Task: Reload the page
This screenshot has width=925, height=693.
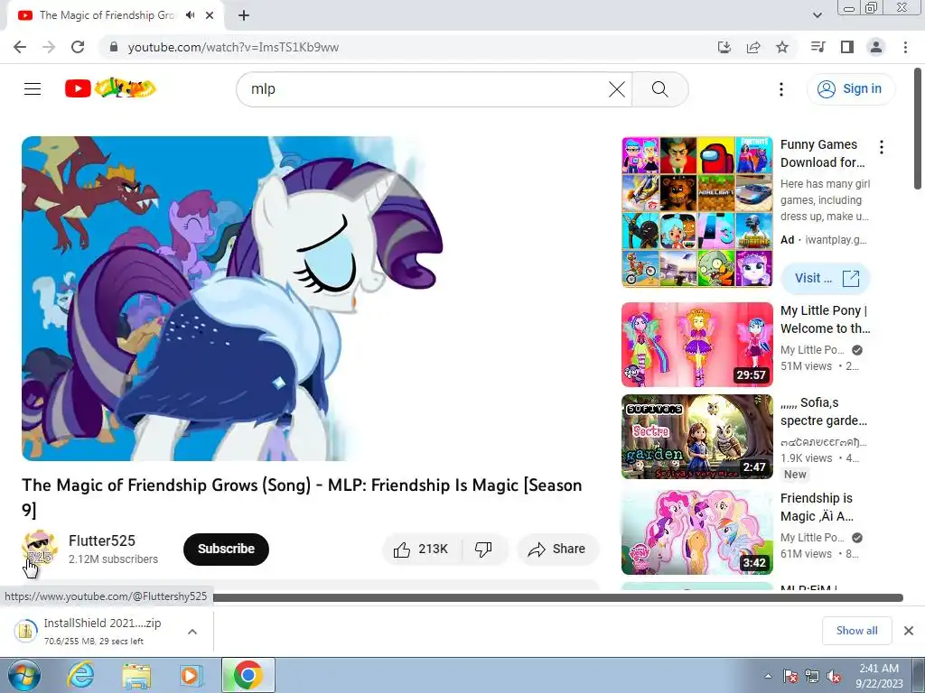Action: pyautogui.click(x=78, y=47)
